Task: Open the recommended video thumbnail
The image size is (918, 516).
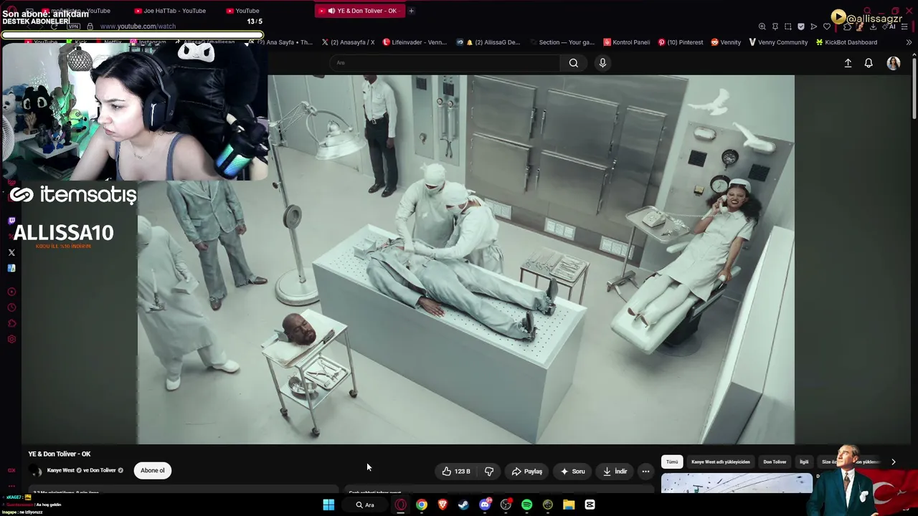Action: [x=737, y=484]
